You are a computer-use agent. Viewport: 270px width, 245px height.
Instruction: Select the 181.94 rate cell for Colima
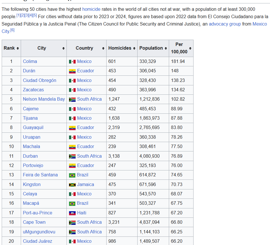point(181,62)
